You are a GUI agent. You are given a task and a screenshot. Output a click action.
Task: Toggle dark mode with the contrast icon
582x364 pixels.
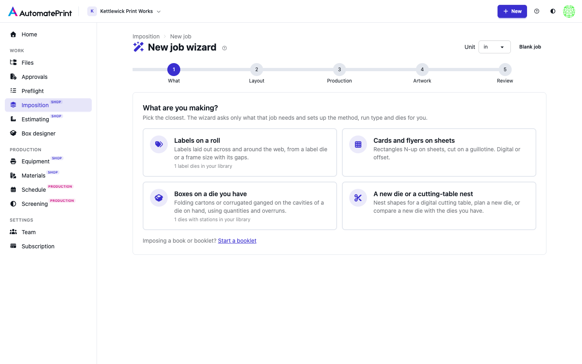tap(553, 11)
